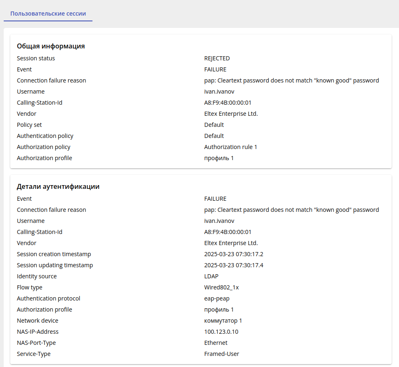
Task: Click the Ethernet NAS-Port-Type value
Action: click(216, 343)
